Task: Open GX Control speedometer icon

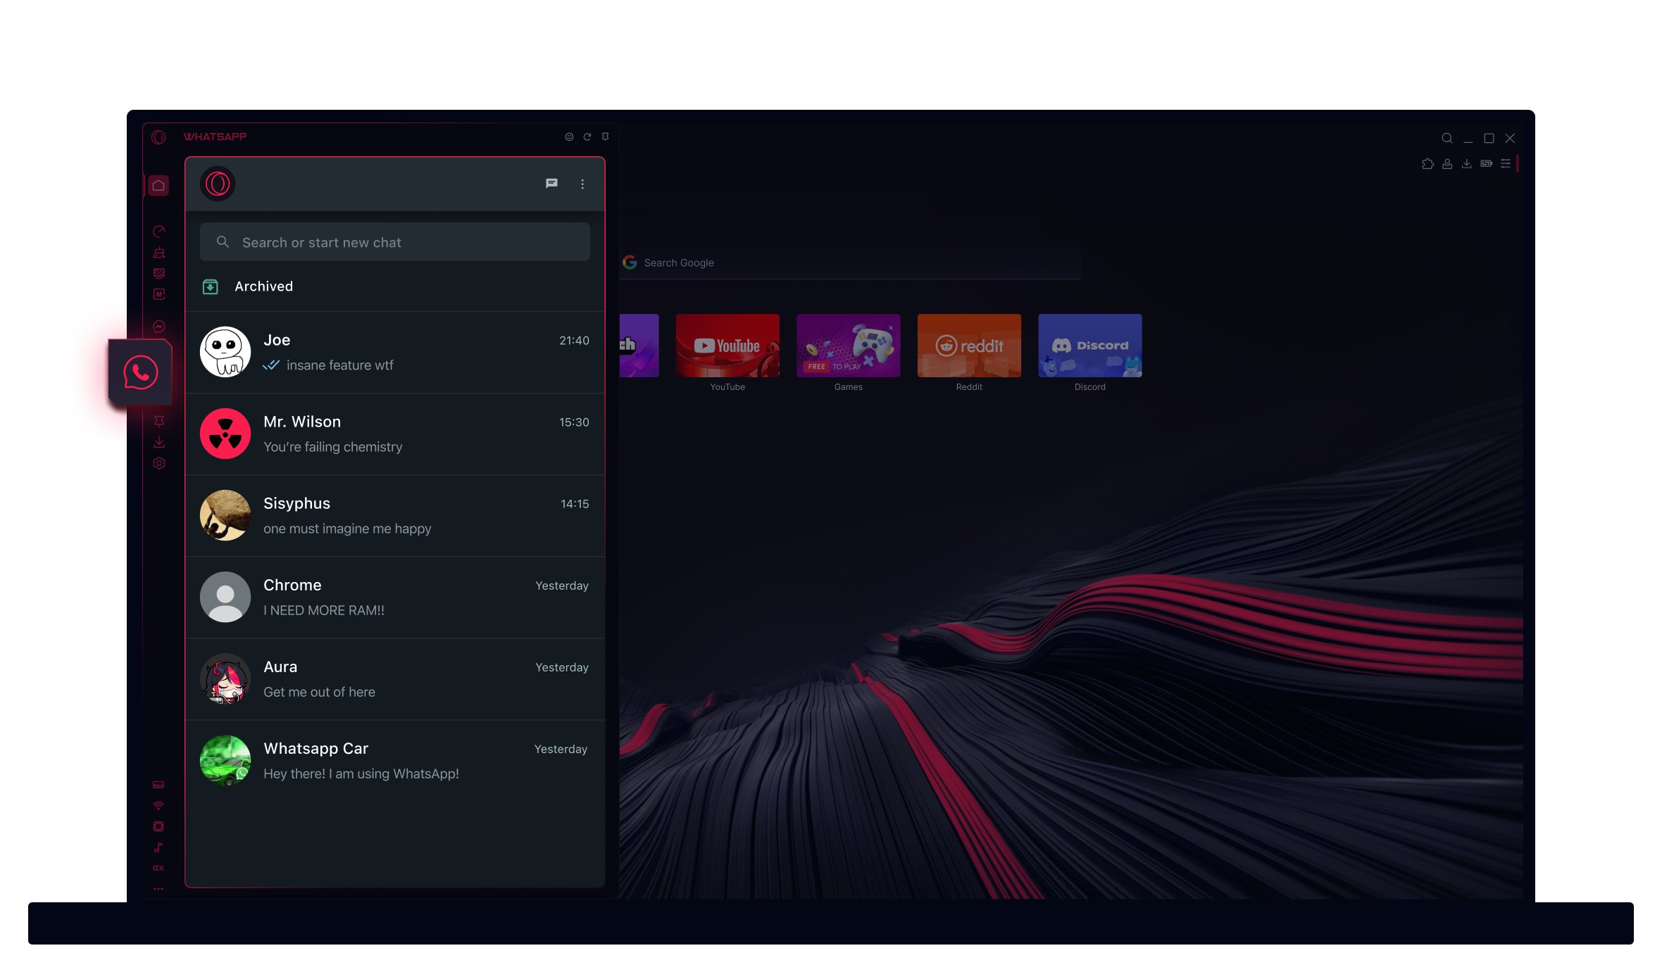Action: 159,232
